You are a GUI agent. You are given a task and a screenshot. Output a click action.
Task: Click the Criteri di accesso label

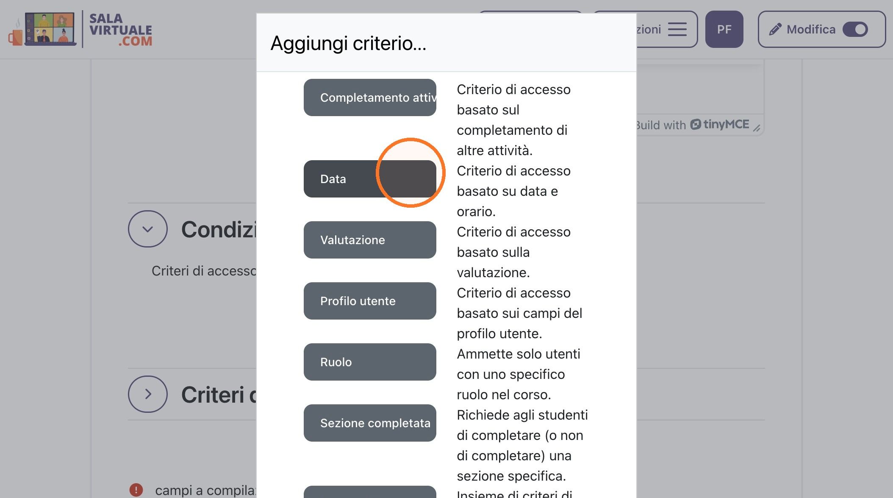click(x=204, y=271)
